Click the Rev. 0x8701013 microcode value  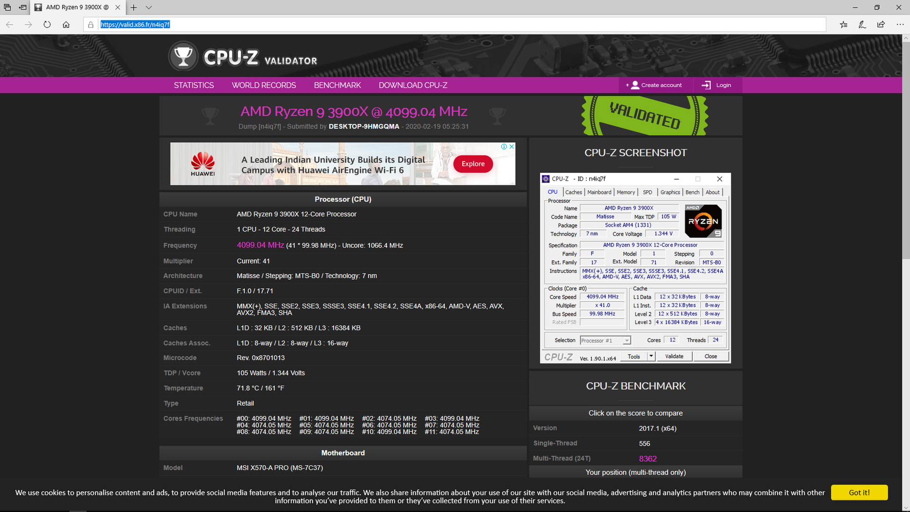[261, 358]
